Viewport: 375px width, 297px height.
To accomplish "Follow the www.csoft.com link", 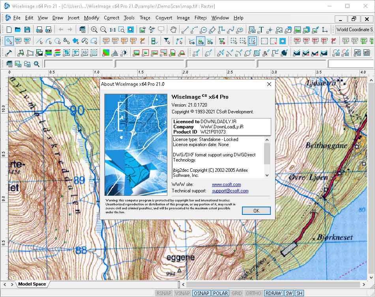I will tap(226, 184).
